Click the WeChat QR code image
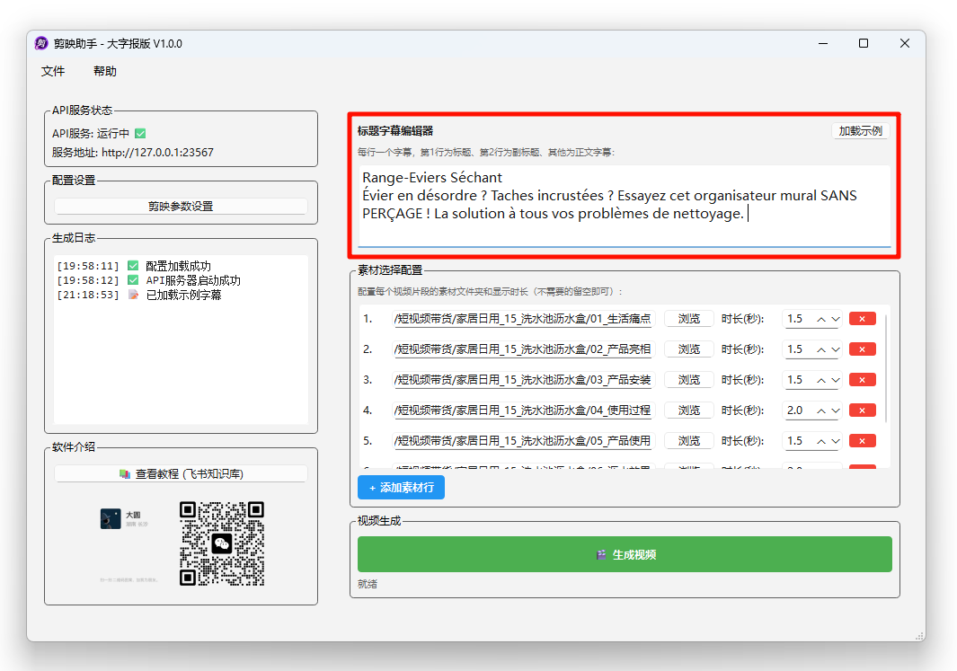 [x=222, y=543]
